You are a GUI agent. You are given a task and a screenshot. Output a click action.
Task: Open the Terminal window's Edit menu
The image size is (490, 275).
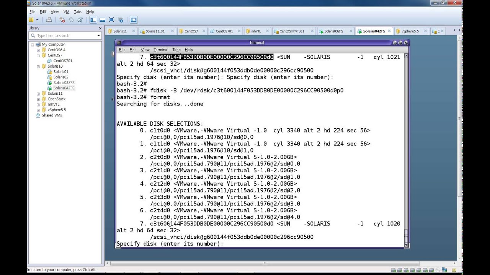point(133,50)
